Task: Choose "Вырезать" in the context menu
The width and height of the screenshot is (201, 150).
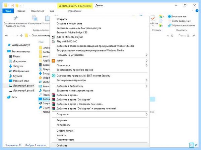Action: tap(99, 120)
